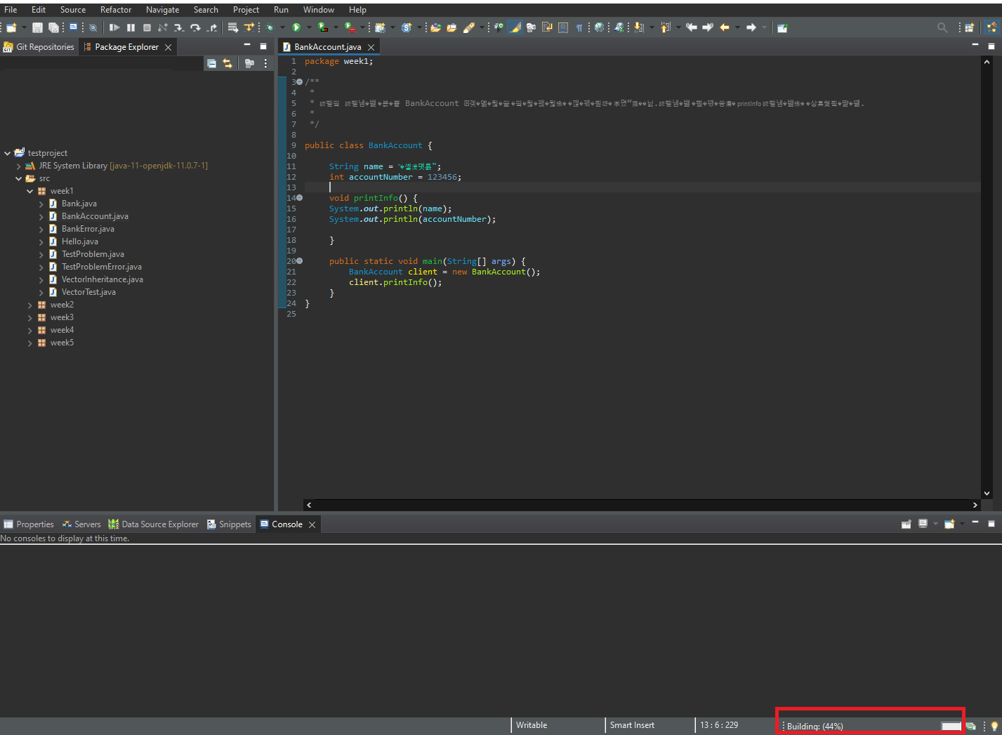Click the Suspend (pause) debug icon

coord(131,27)
